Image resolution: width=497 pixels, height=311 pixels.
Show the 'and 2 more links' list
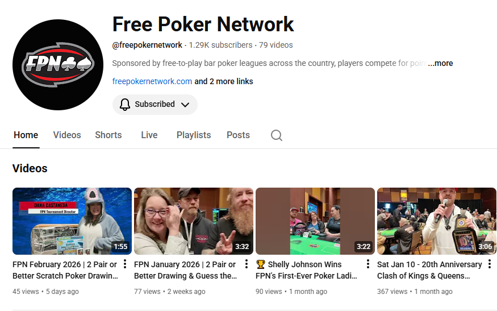click(224, 81)
